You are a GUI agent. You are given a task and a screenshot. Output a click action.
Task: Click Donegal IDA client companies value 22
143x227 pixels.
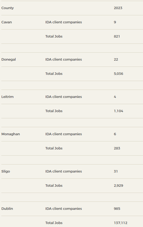(116, 60)
